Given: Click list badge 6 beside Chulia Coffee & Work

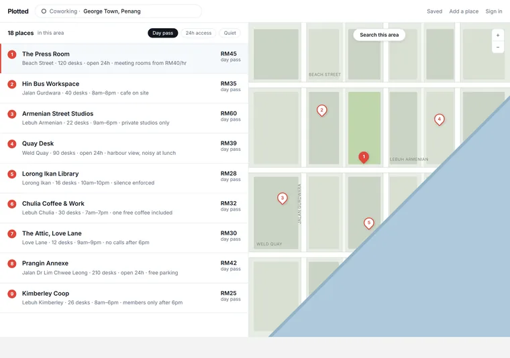Looking at the screenshot, I should [12, 204].
